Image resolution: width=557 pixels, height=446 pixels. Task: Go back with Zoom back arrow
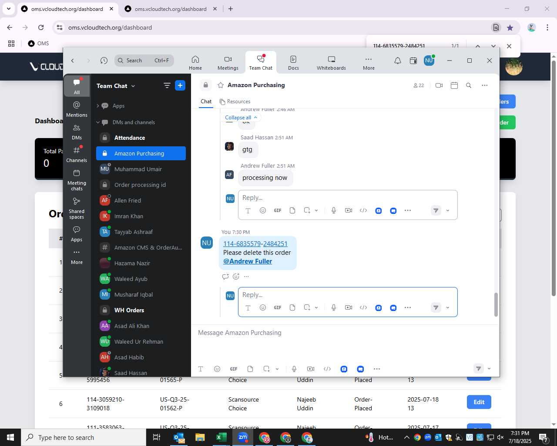73,61
